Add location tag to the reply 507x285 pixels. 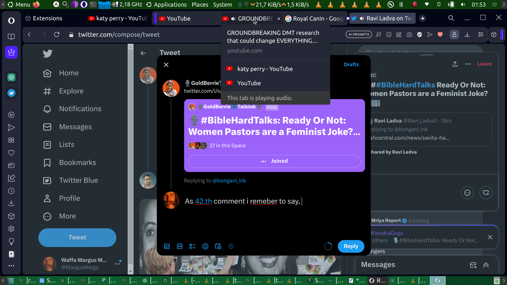point(231,246)
